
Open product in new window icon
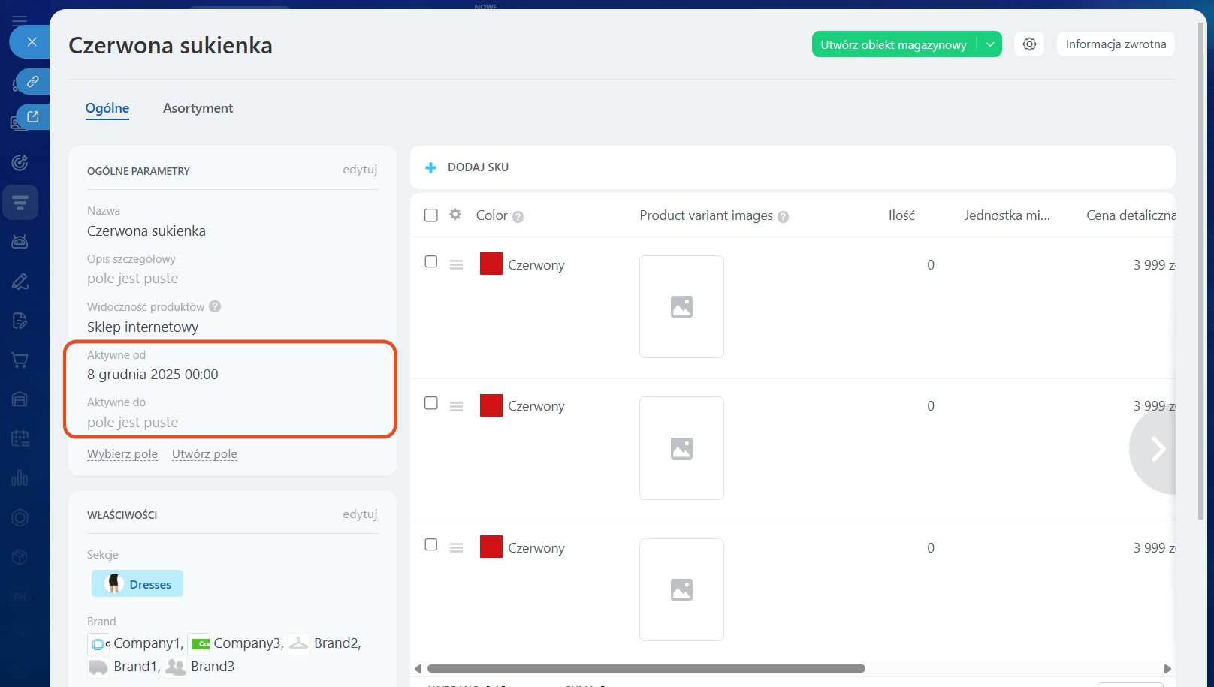coord(33,116)
